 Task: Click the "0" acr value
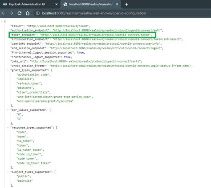pyautogui.click(x=19, y=114)
